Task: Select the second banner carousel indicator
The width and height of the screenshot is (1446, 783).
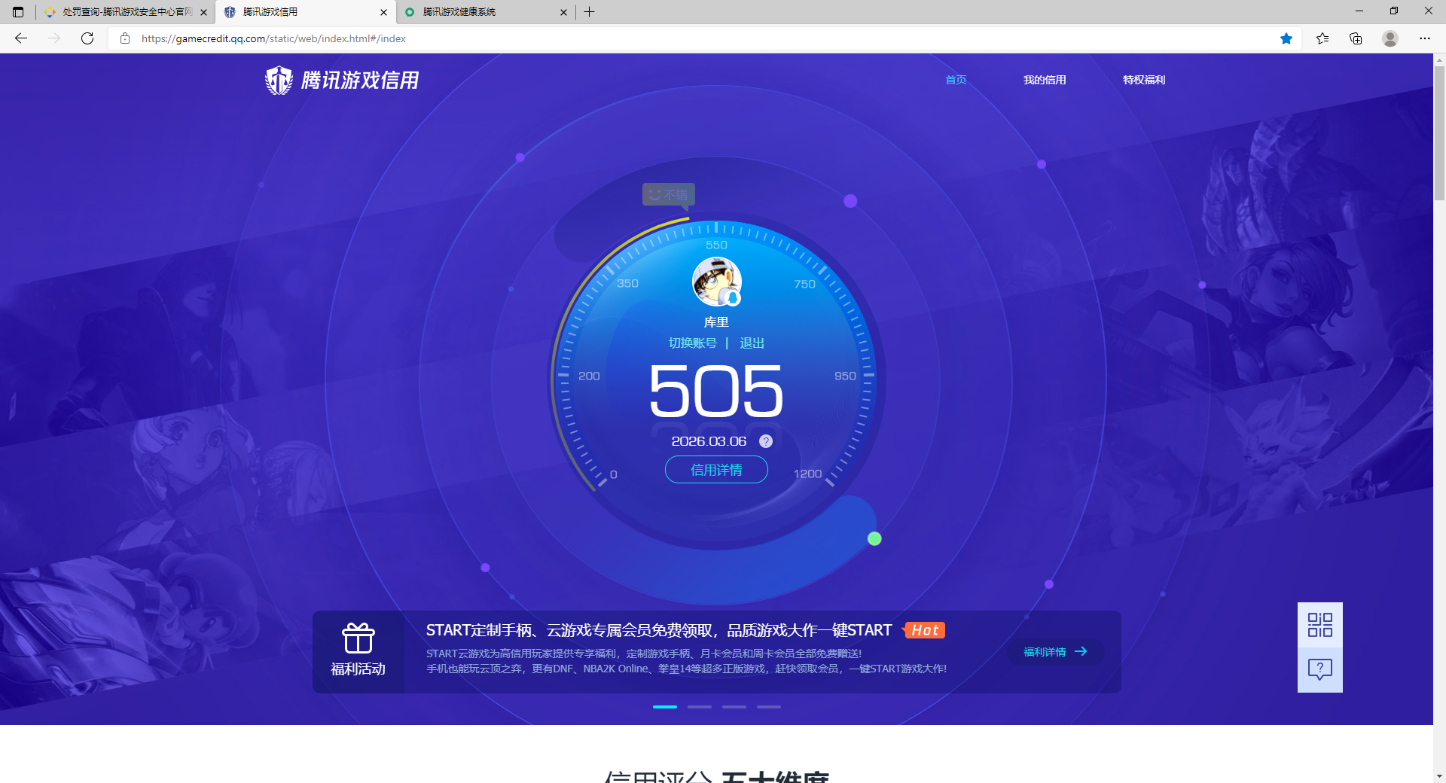Action: point(700,707)
